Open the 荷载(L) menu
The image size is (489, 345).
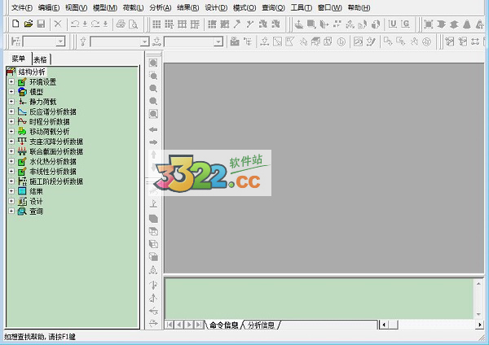click(x=133, y=7)
